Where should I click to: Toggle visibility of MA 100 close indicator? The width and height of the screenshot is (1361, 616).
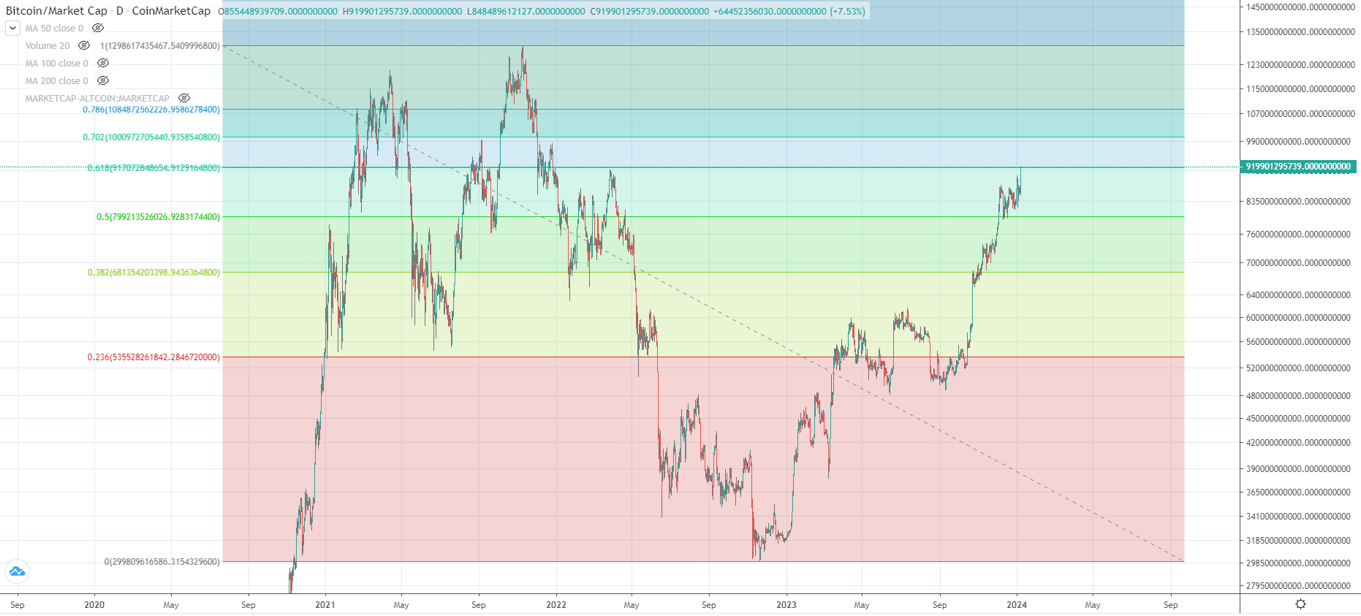103,63
